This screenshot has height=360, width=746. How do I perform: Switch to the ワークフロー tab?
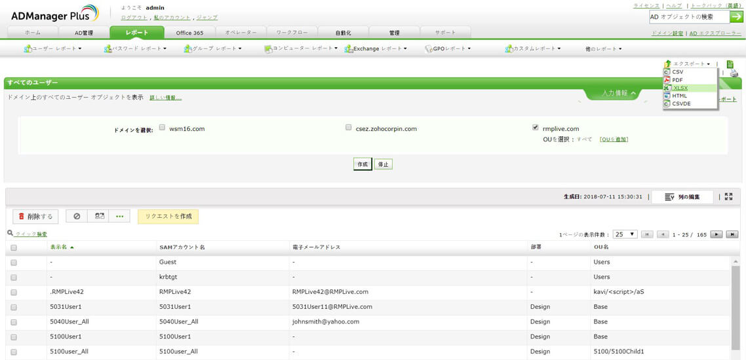[292, 33]
